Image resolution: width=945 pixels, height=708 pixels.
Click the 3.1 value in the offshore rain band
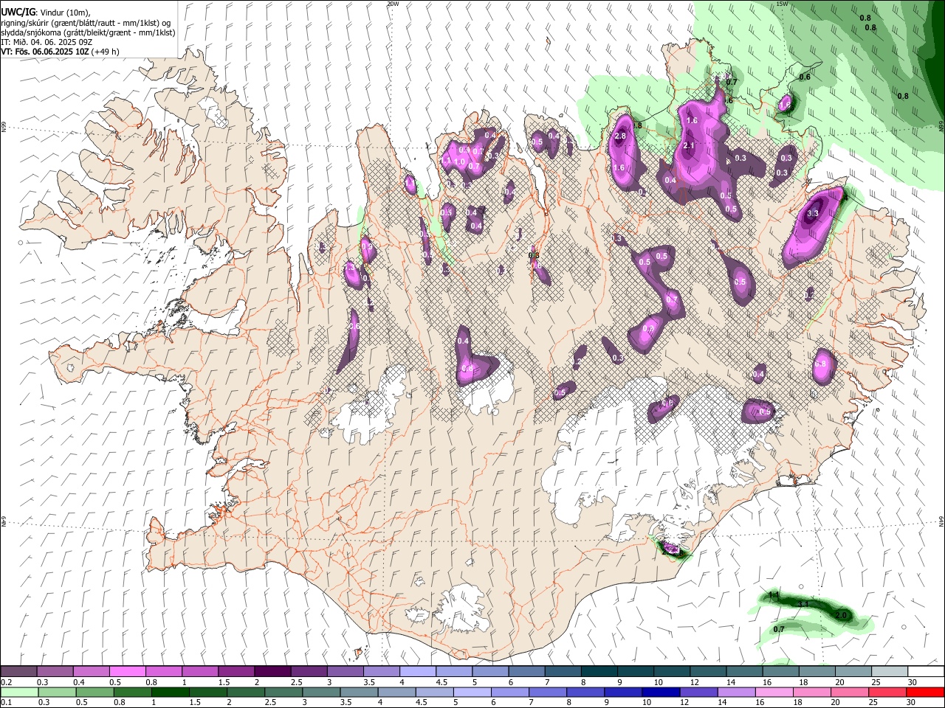[x=805, y=604]
